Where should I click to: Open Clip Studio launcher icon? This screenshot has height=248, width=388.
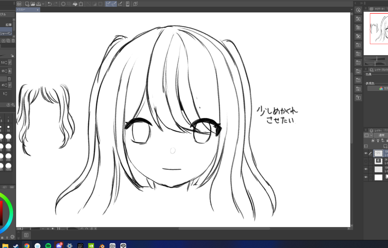click(19, 4)
